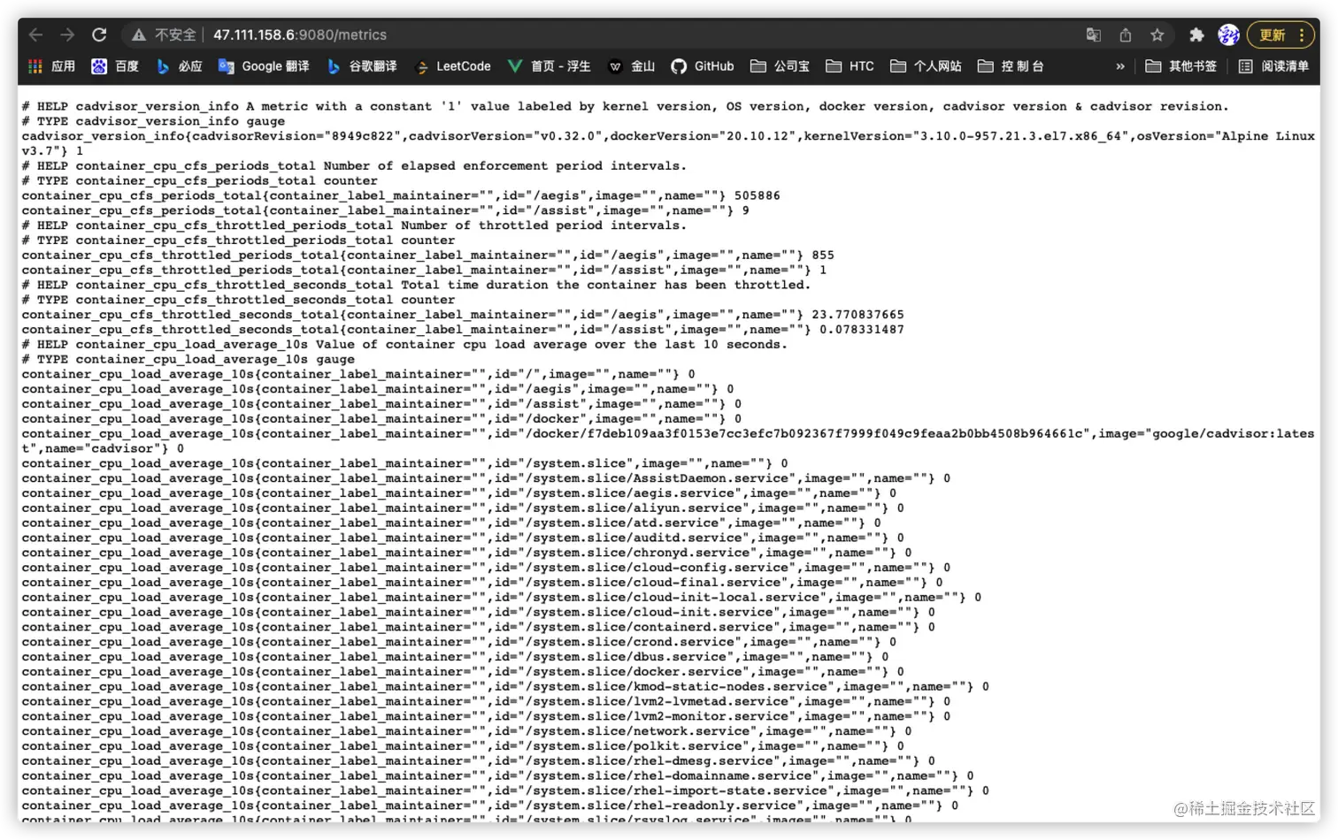Open the 其他书签 folder

tap(1180, 66)
